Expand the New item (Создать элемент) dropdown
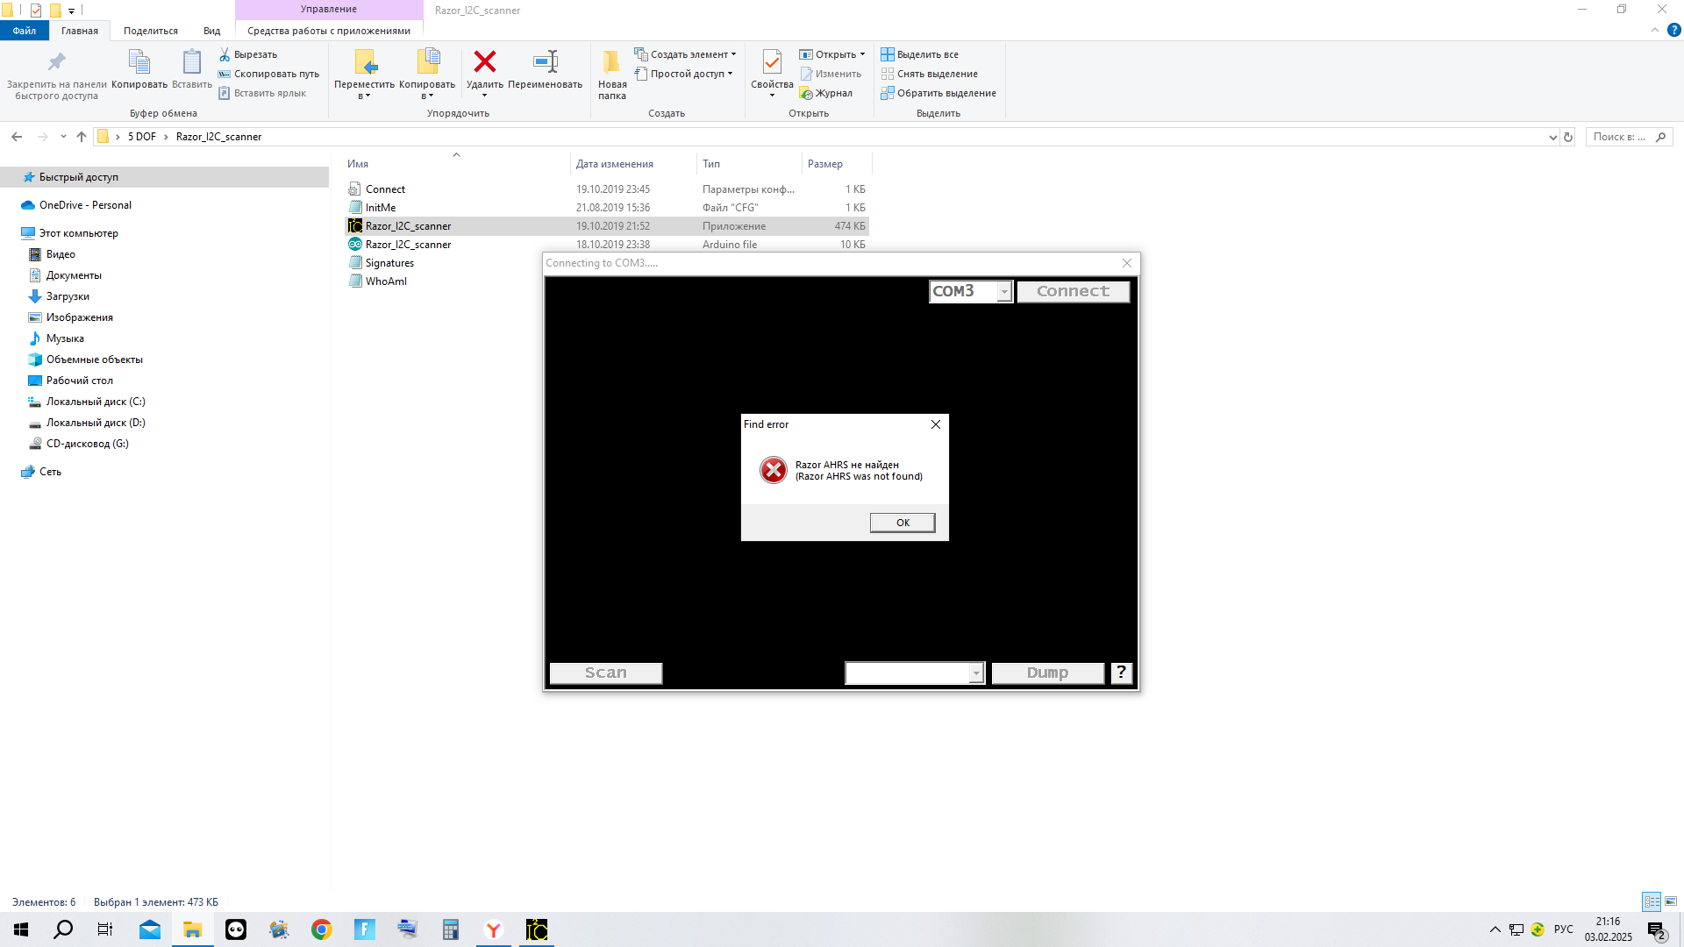The width and height of the screenshot is (1684, 947). 733,54
